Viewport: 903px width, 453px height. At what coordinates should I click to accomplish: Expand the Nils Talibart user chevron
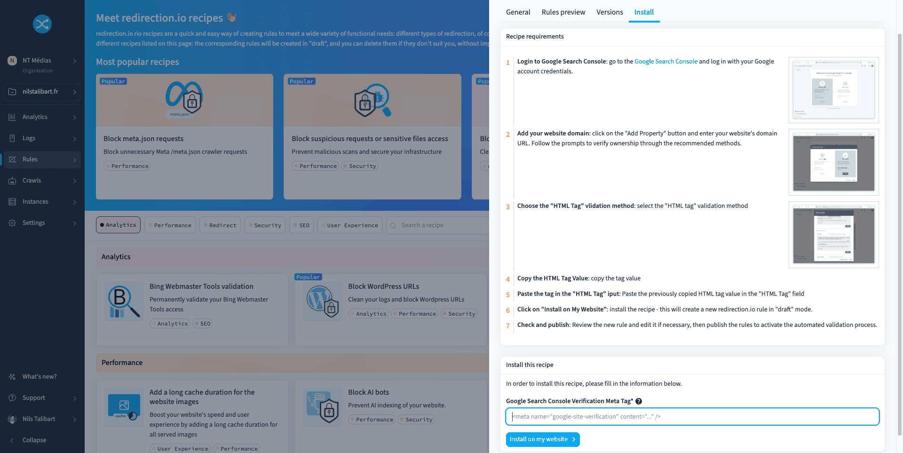point(75,420)
